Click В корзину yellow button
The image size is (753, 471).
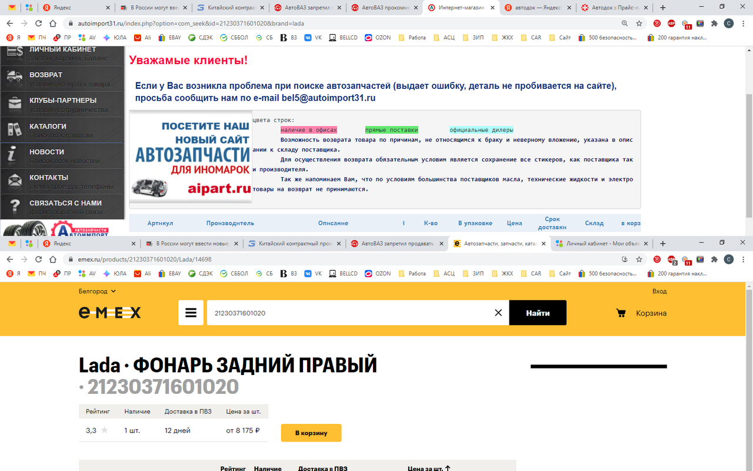tap(311, 433)
